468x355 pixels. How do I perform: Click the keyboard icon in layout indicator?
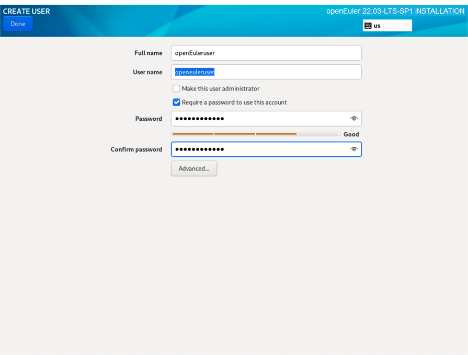(x=368, y=26)
